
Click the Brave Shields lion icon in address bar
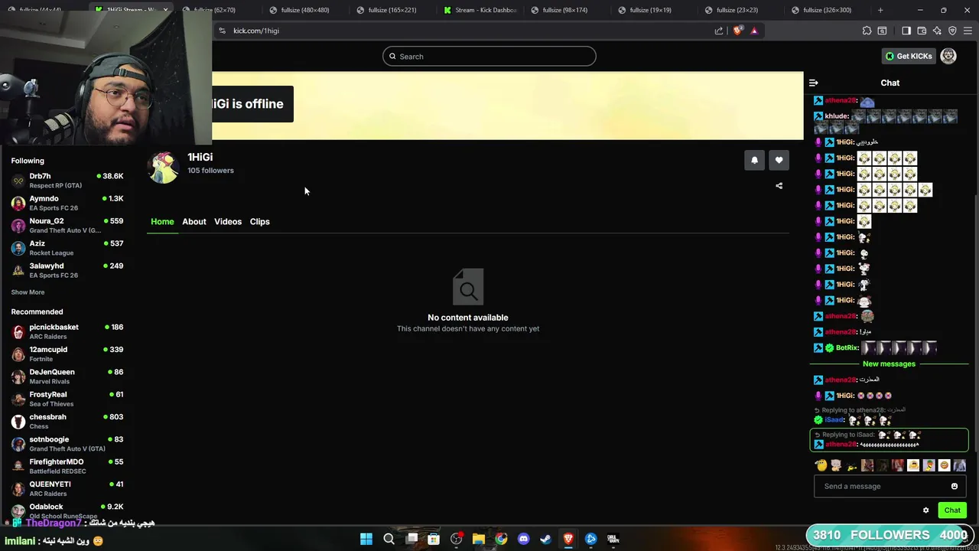tap(737, 31)
